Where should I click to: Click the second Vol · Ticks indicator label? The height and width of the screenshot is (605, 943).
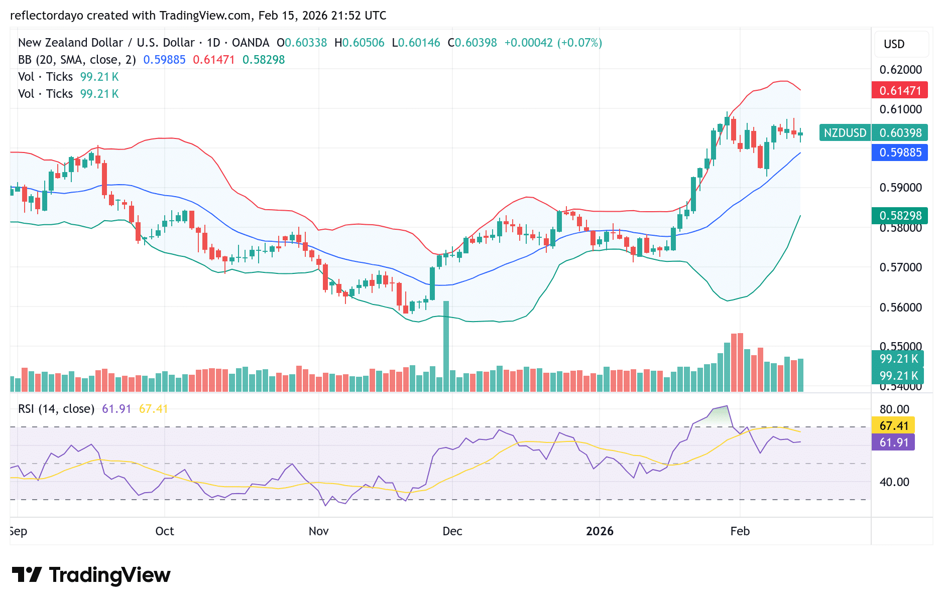click(x=45, y=93)
